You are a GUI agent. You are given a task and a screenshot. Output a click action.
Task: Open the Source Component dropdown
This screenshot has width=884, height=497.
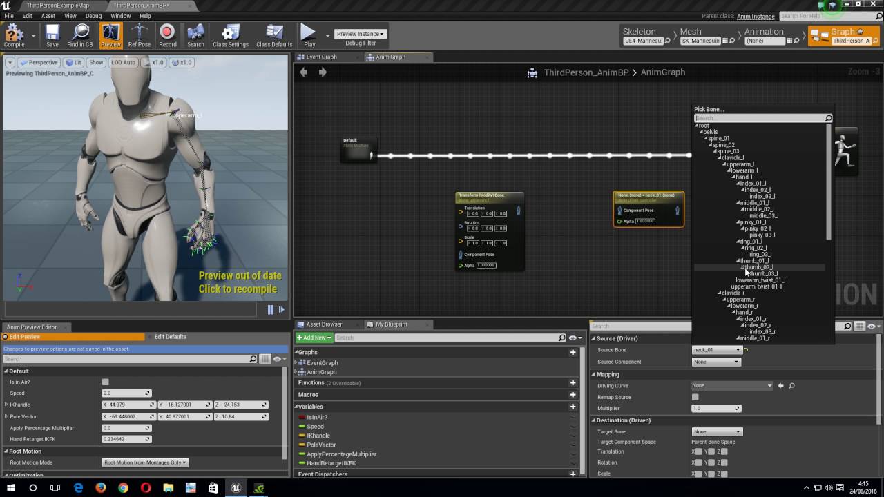pos(716,362)
